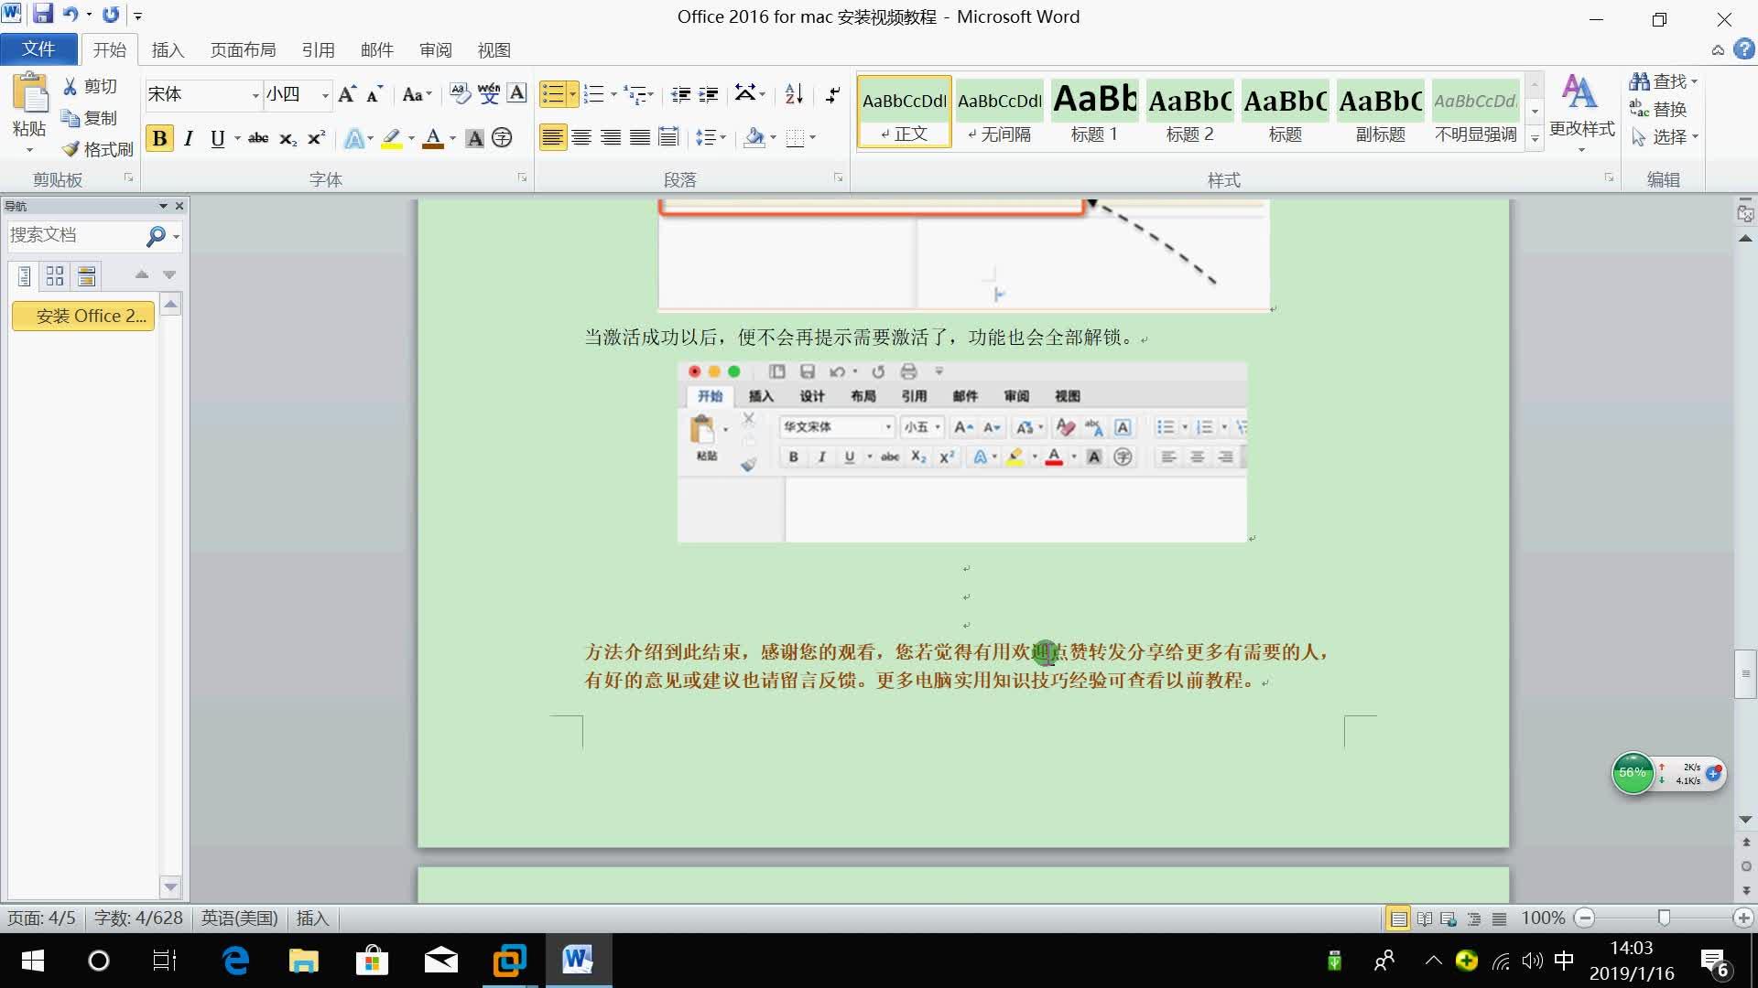Toggle Subscript formatting
The image size is (1758, 988).
[x=288, y=138]
